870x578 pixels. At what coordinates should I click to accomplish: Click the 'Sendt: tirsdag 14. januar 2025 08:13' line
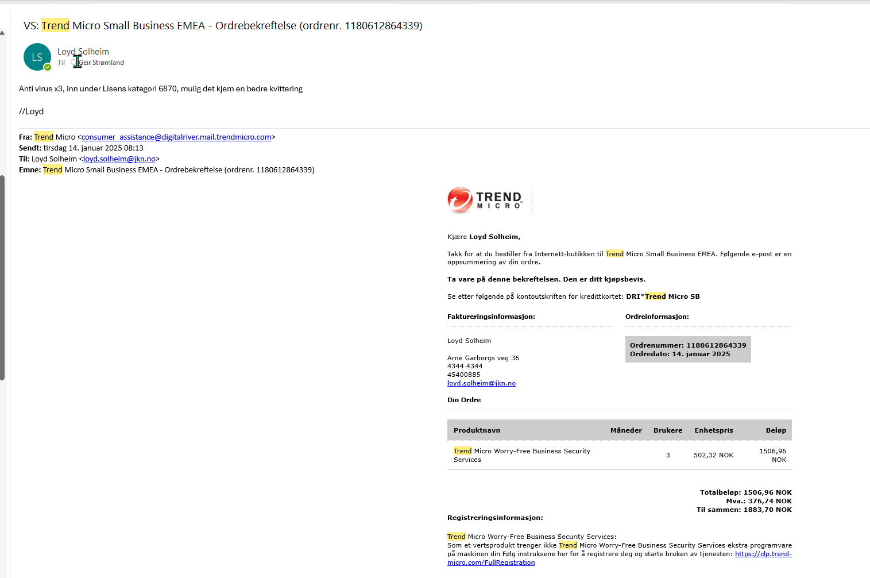(81, 148)
